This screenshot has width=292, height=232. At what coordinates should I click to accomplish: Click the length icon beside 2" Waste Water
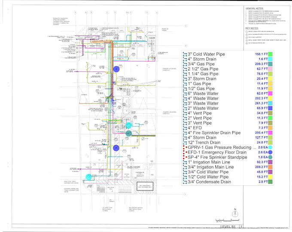click(185, 108)
